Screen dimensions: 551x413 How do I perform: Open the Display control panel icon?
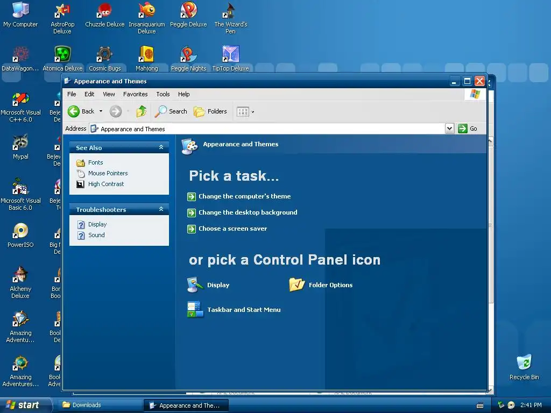click(x=195, y=285)
